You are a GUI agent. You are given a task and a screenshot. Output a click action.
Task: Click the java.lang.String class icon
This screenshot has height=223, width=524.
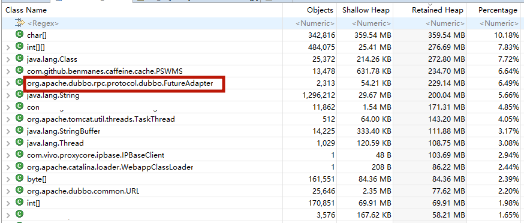19,95
